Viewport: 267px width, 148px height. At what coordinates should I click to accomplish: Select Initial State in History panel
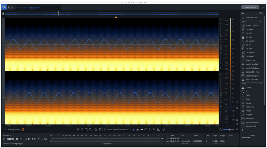246,138
